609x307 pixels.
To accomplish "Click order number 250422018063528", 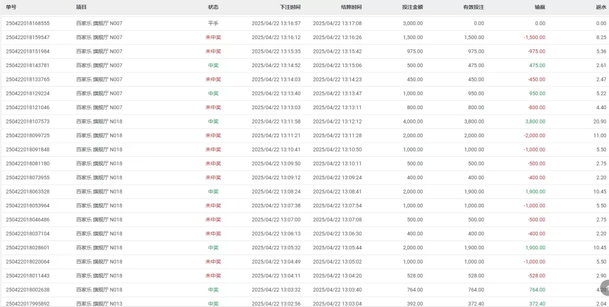I will click(27, 191).
